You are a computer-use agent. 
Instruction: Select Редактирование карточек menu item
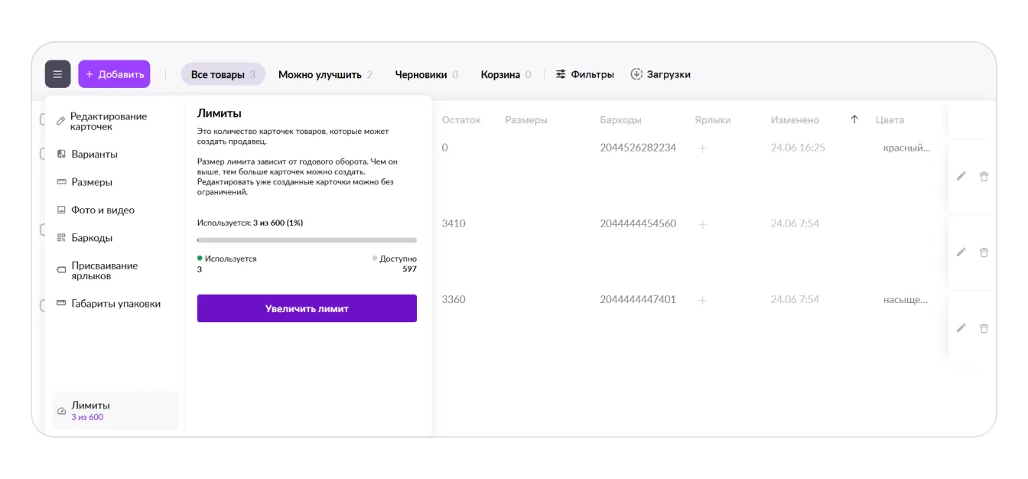tap(108, 122)
